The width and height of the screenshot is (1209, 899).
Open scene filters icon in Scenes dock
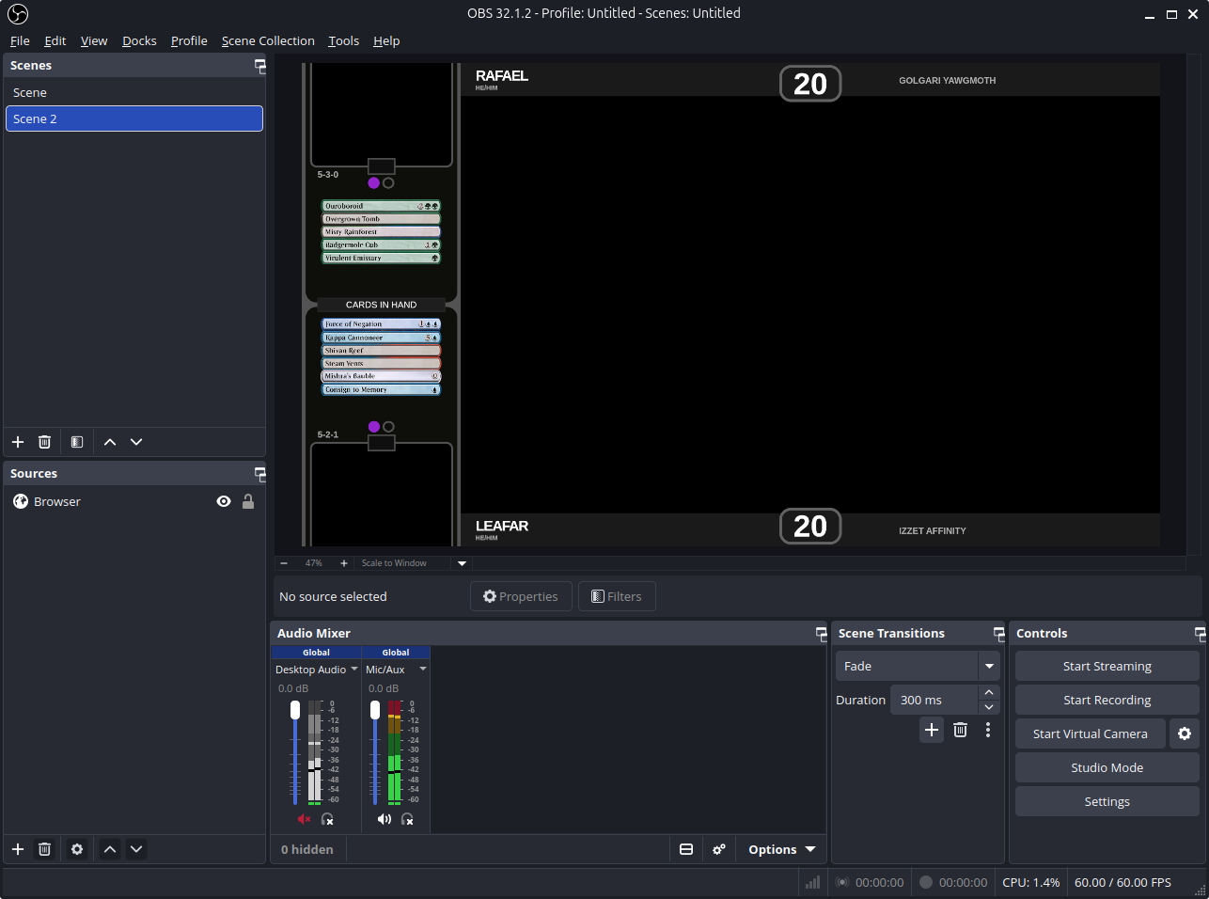[x=77, y=442]
